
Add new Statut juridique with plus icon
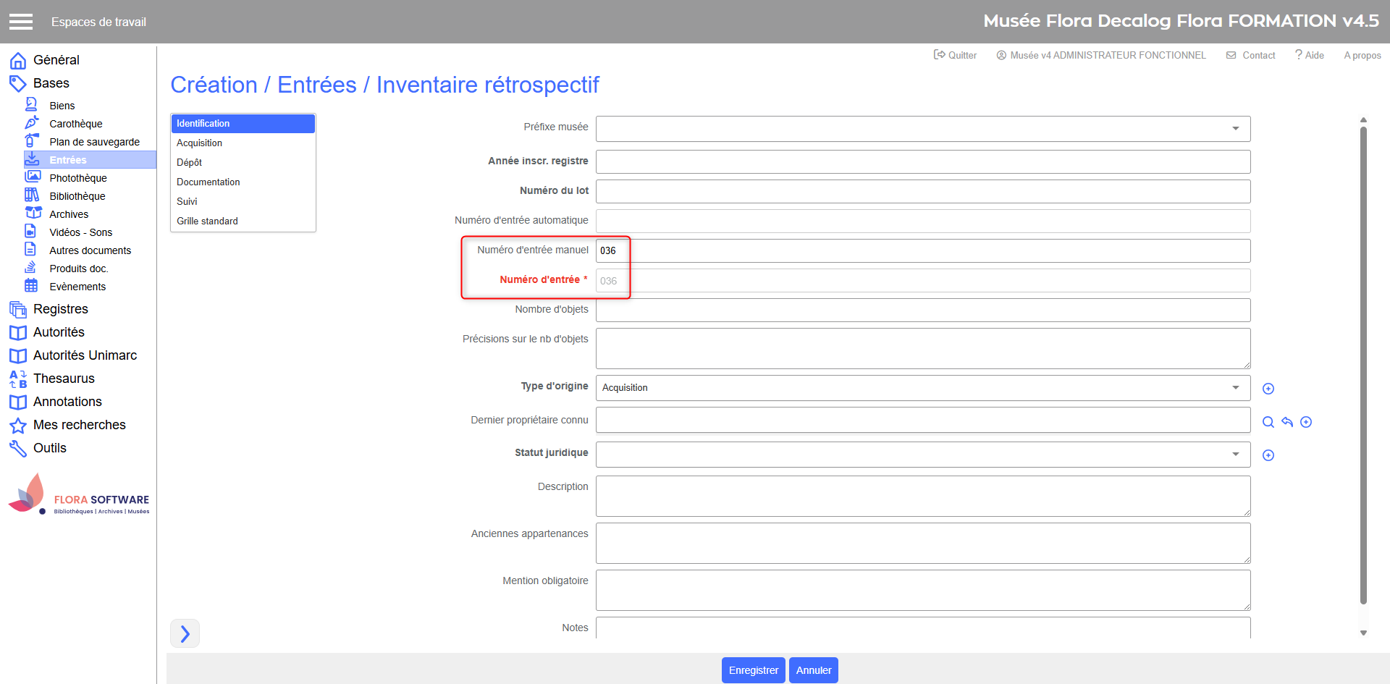pos(1268,455)
